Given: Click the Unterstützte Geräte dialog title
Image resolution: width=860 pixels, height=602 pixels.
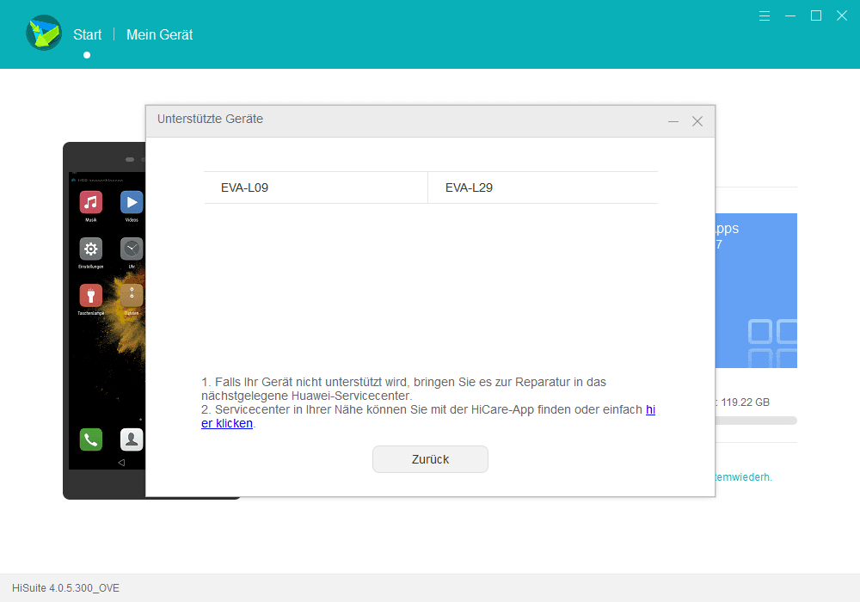Looking at the screenshot, I should pyautogui.click(x=210, y=119).
